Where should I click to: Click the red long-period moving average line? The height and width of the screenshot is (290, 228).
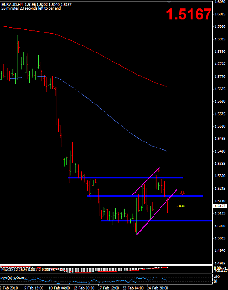click(99, 54)
